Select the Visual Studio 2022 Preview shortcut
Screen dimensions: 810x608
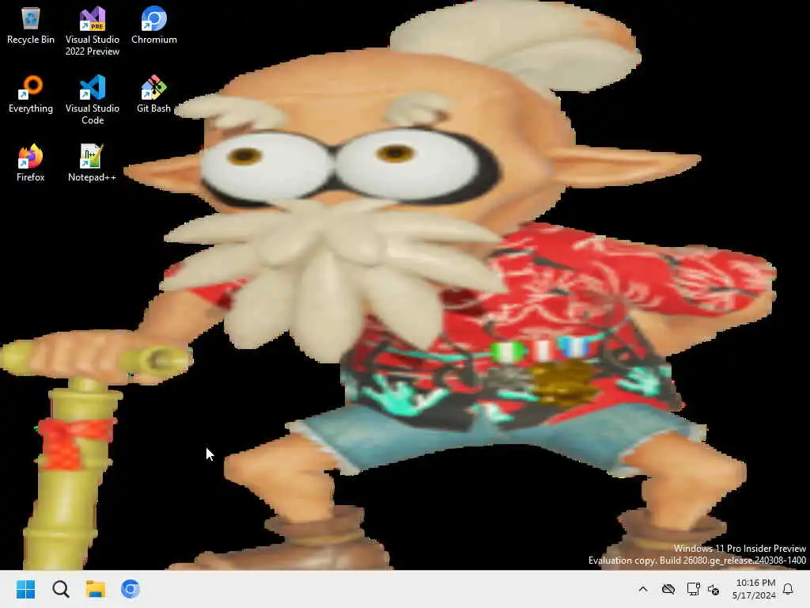point(93,31)
